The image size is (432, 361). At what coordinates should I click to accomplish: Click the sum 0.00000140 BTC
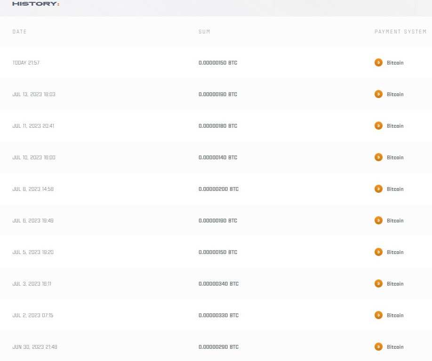pos(218,157)
